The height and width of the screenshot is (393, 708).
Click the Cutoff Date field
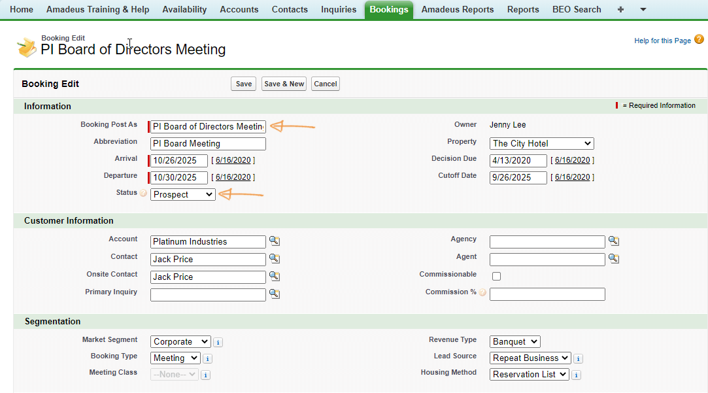pos(518,177)
